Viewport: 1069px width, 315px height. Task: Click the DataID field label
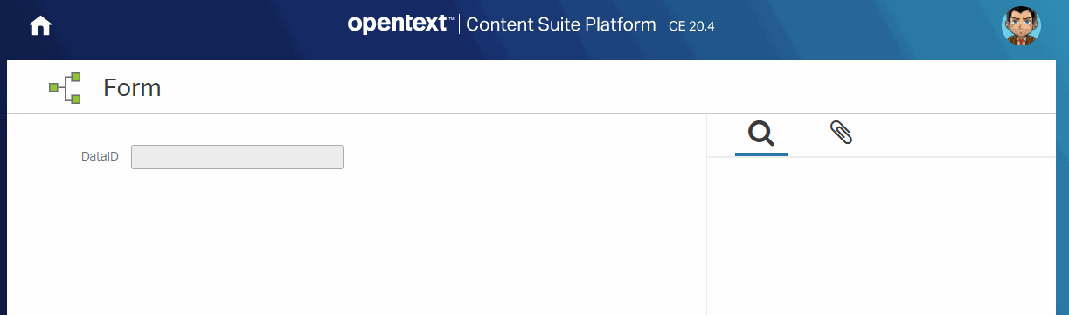point(100,157)
